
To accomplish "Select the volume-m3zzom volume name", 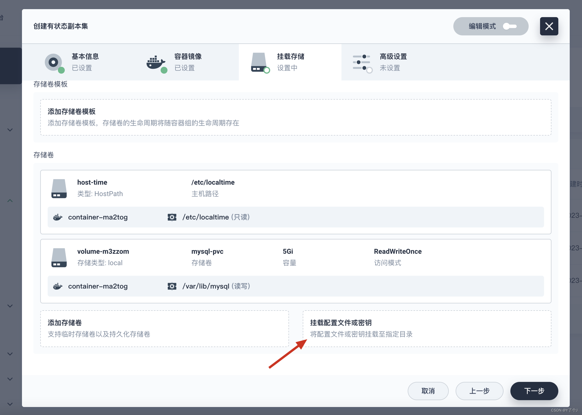I will click(103, 251).
